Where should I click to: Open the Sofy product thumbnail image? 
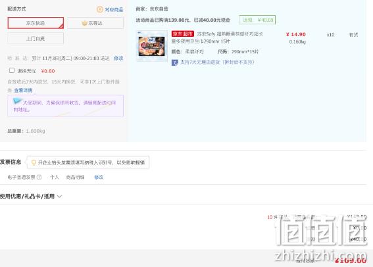pyautogui.click(x=152, y=46)
